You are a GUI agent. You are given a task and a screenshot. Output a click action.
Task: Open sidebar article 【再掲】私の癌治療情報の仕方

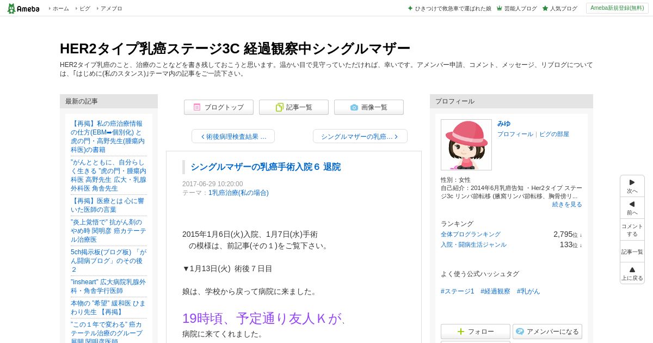[108, 137]
